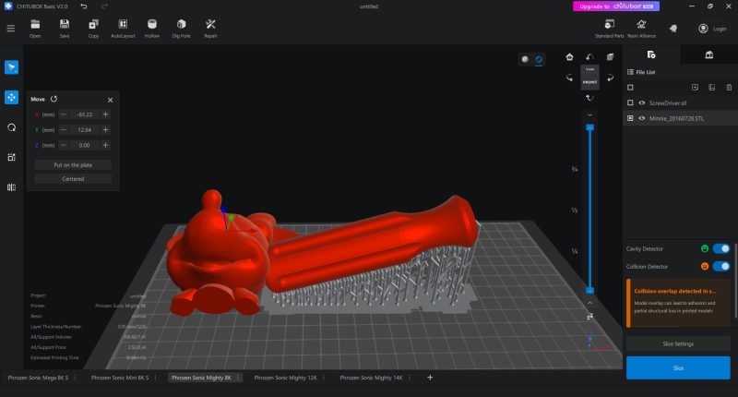Select the Dig Hole tool
Image resolution: width=738 pixels, height=397 pixels.
[x=181, y=29]
